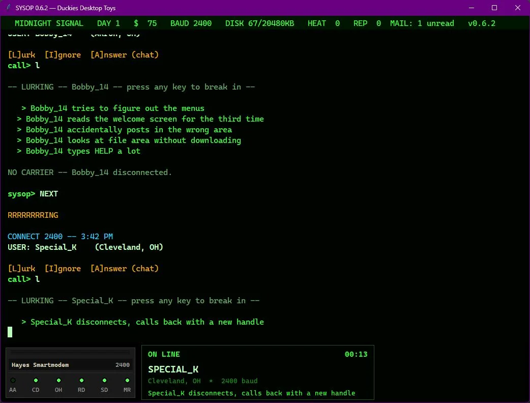Click the RRRRRRRRING line
The image size is (530, 403).
(x=33, y=215)
